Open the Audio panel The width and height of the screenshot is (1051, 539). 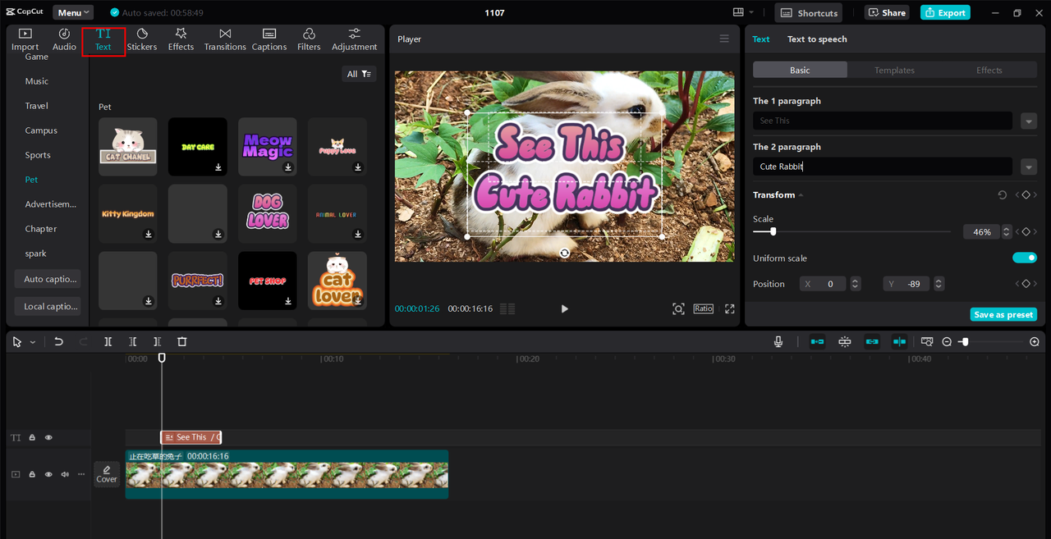[x=64, y=39]
